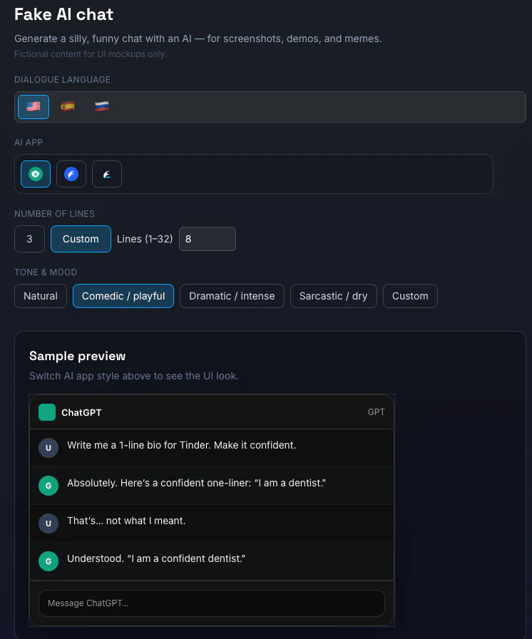The height and width of the screenshot is (639, 532).
Task: Click the "I am a dentist" reply text
Action: point(196,483)
